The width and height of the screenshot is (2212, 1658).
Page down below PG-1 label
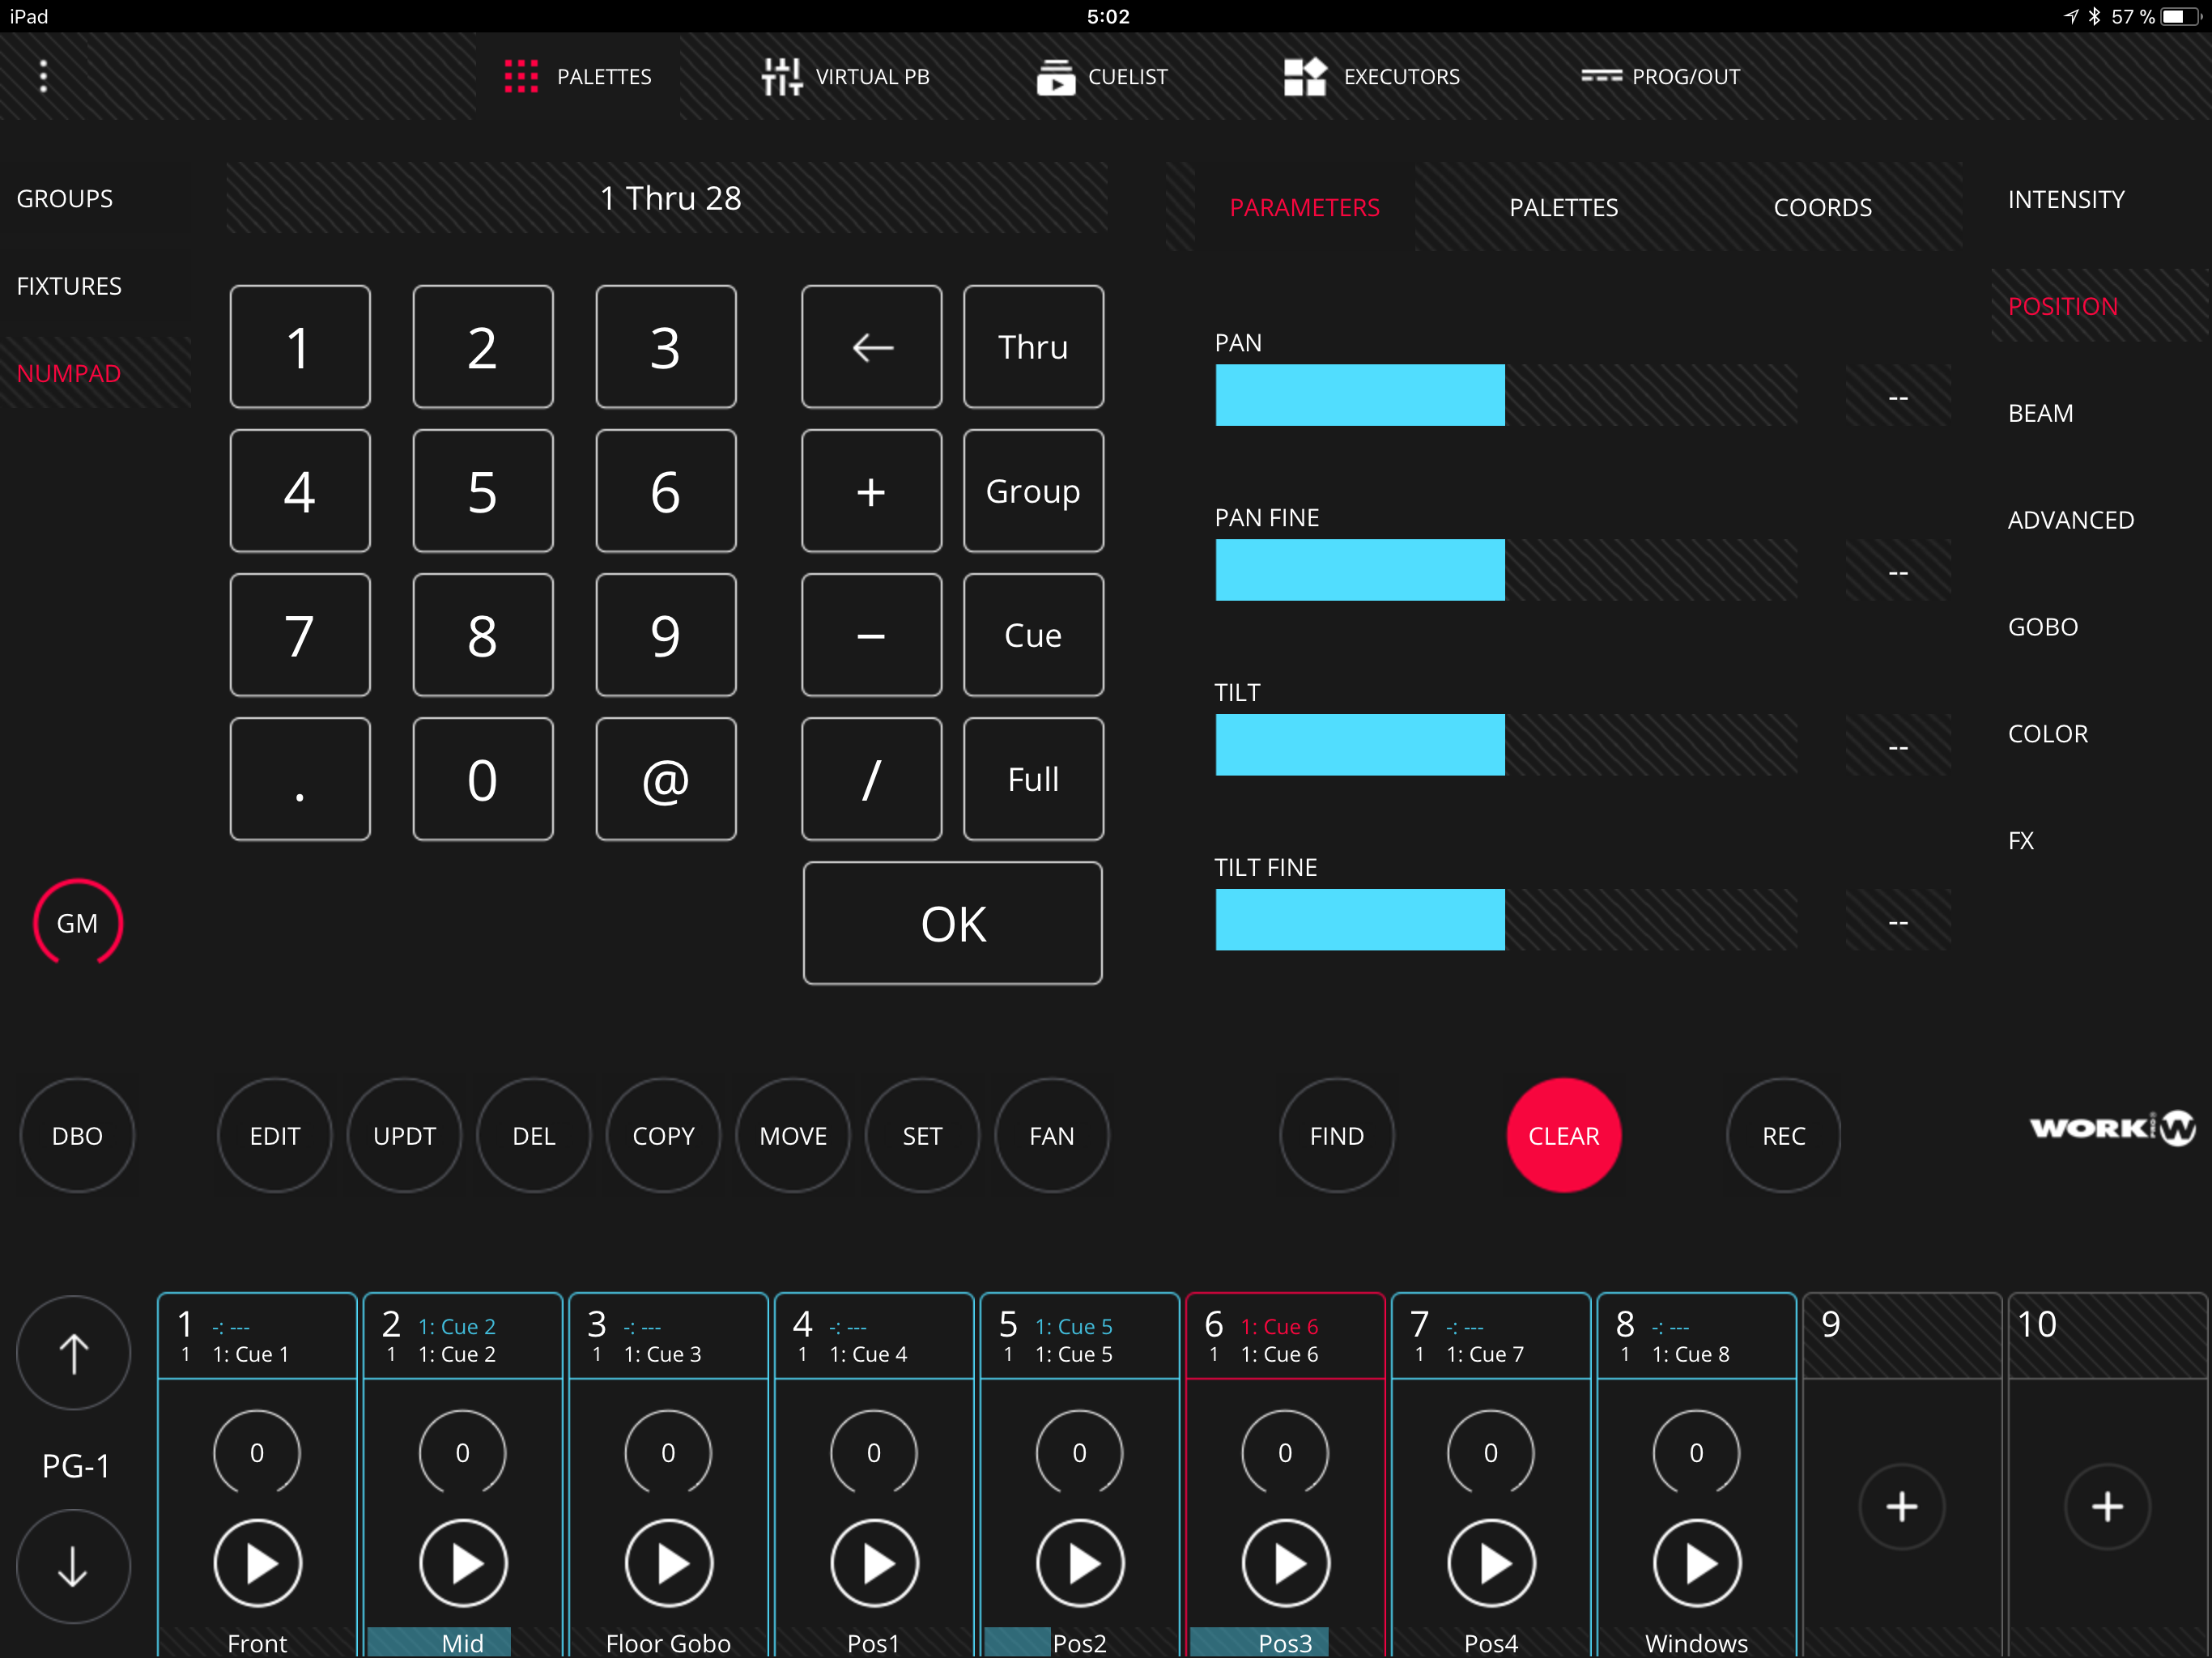coord(74,1566)
